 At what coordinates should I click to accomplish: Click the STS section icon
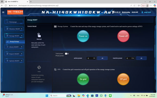click(55, 70)
